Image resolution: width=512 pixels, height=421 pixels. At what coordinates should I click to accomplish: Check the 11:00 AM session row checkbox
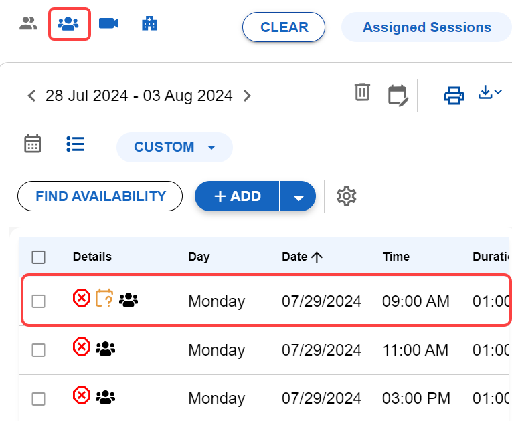[39, 349]
